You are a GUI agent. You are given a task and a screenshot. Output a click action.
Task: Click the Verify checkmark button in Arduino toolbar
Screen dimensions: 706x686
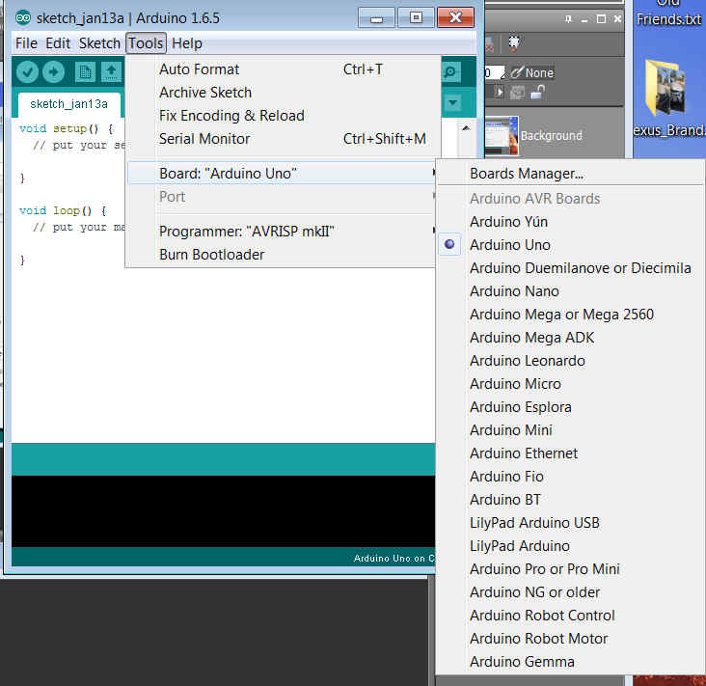click(27, 72)
